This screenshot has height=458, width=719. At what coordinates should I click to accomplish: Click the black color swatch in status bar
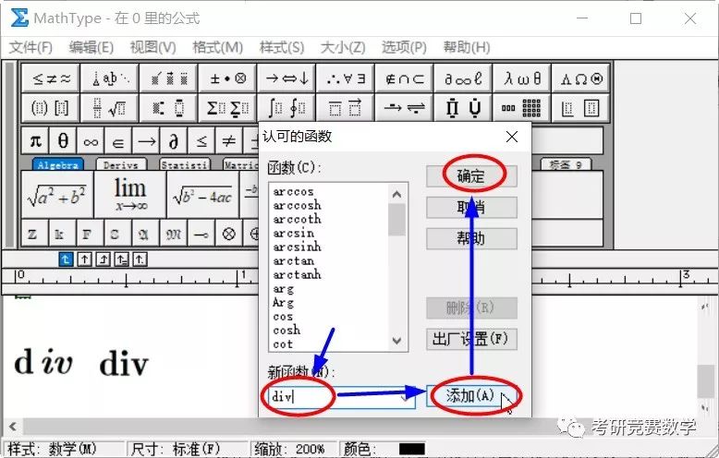click(x=412, y=449)
